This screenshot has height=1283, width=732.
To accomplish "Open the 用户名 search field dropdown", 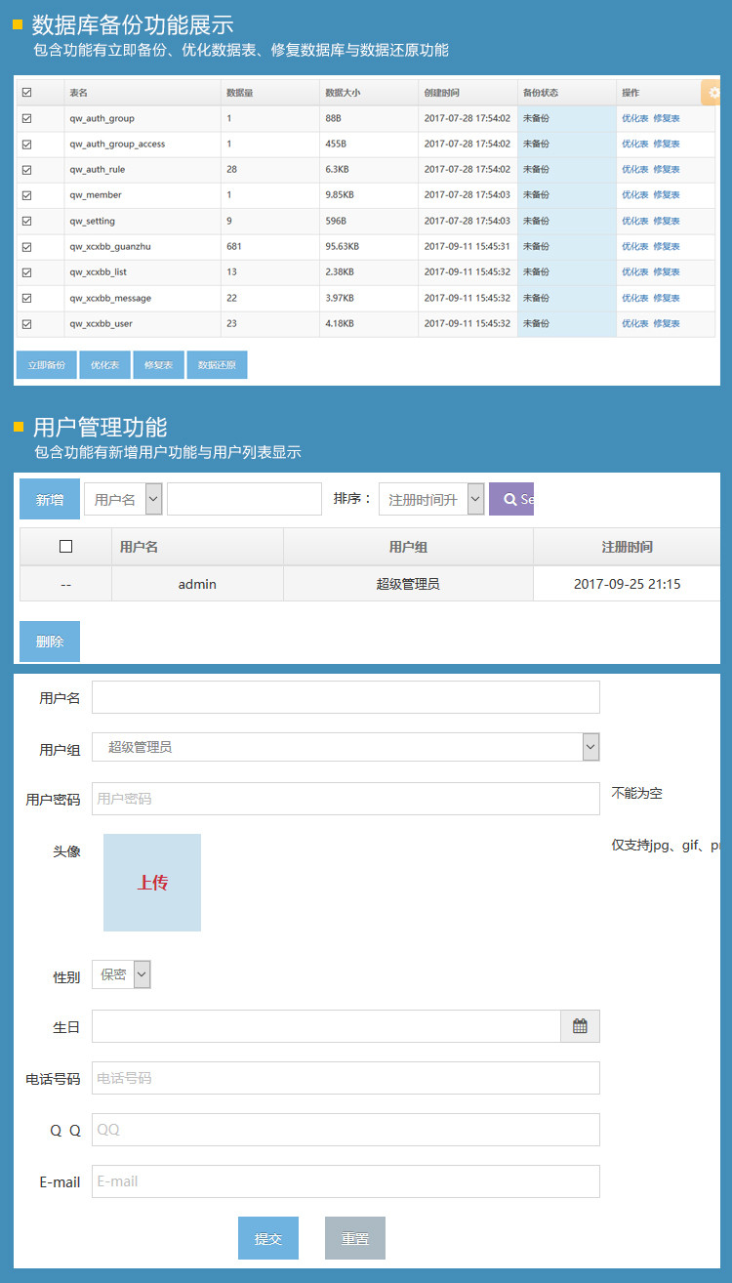I will 123,499.
